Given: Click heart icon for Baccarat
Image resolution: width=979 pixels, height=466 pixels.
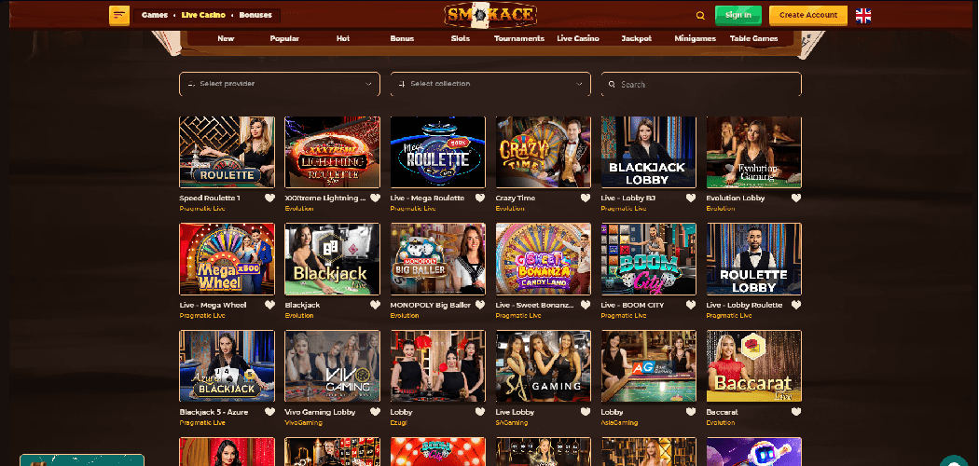Looking at the screenshot, I should click(x=796, y=412).
